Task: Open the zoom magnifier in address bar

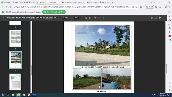Action: [133, 7]
